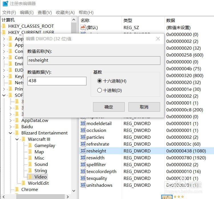The height and width of the screenshot is (199, 214).
Task: Click the 类型 column header
Action: click(128, 20)
